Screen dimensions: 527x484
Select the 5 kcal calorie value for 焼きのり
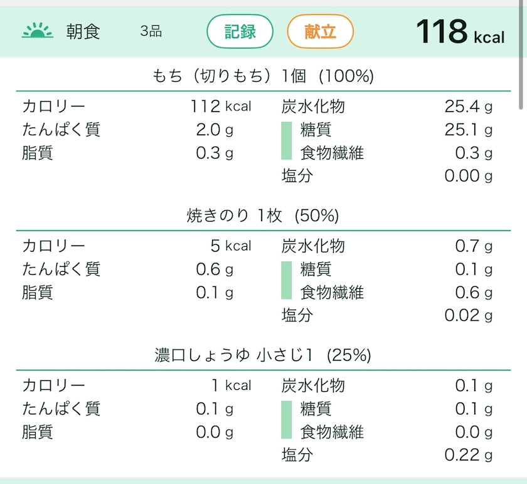coord(230,246)
